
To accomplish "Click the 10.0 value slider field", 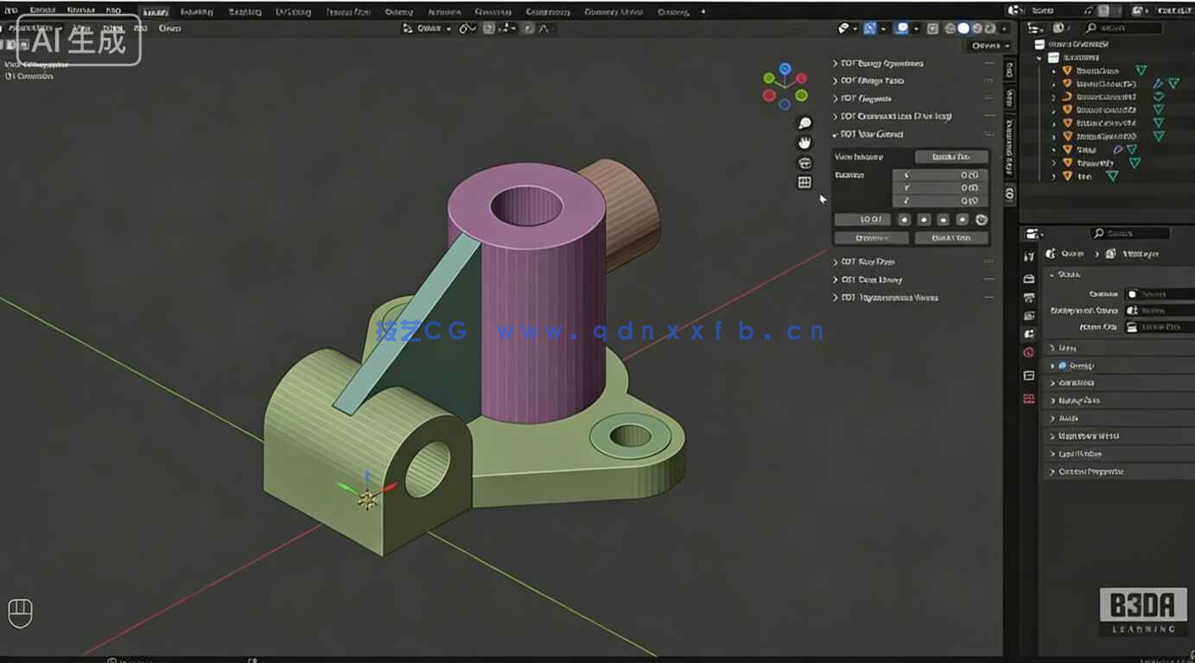I will click(x=861, y=220).
